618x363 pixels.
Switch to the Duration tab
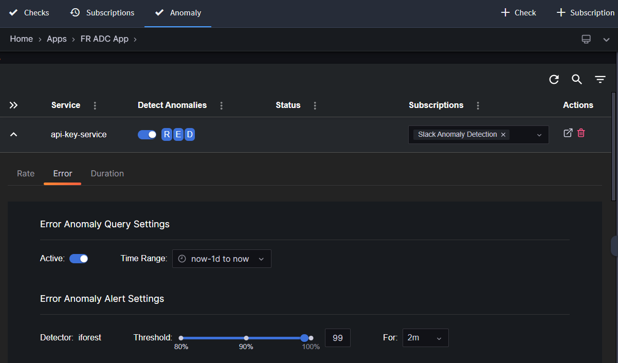[x=107, y=174]
